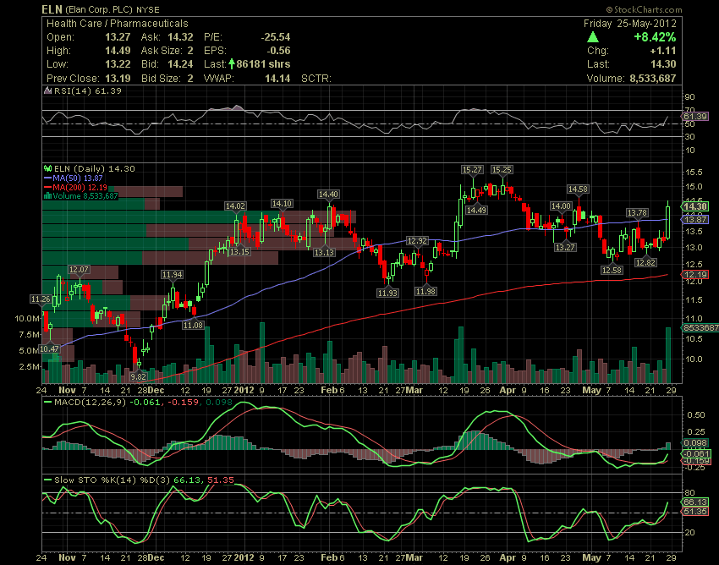This screenshot has width=719, height=565.
Task: Click the 14.00 price label
Action: [561, 206]
